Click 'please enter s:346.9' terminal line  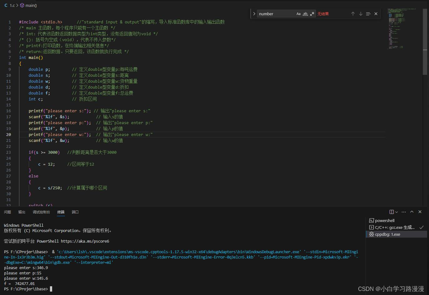pyautogui.click(x=26, y=268)
